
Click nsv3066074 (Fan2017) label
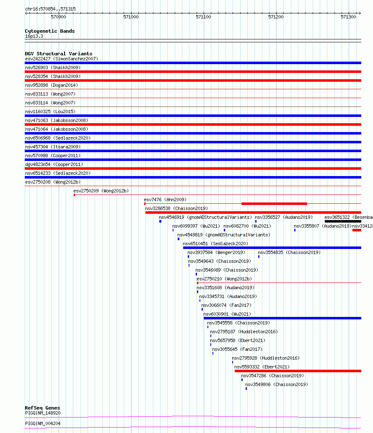226,306
